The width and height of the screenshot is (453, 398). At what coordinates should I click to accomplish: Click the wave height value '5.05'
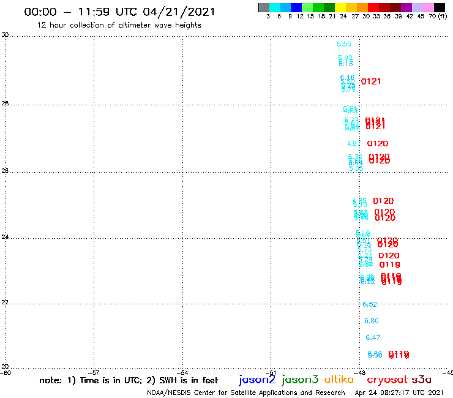(x=356, y=168)
